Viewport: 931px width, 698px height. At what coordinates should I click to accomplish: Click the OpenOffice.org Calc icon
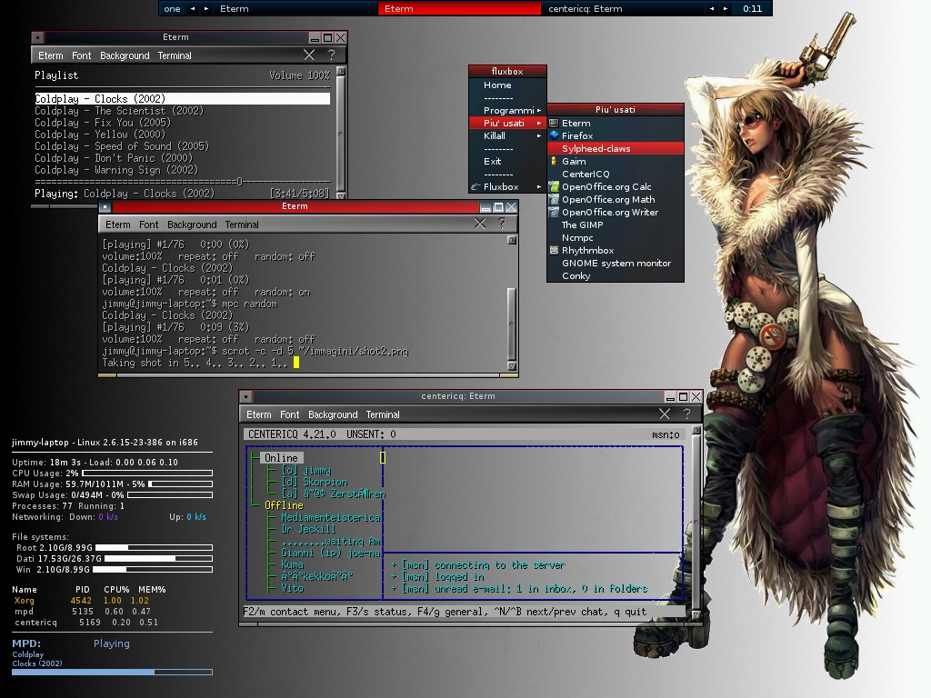(x=554, y=186)
